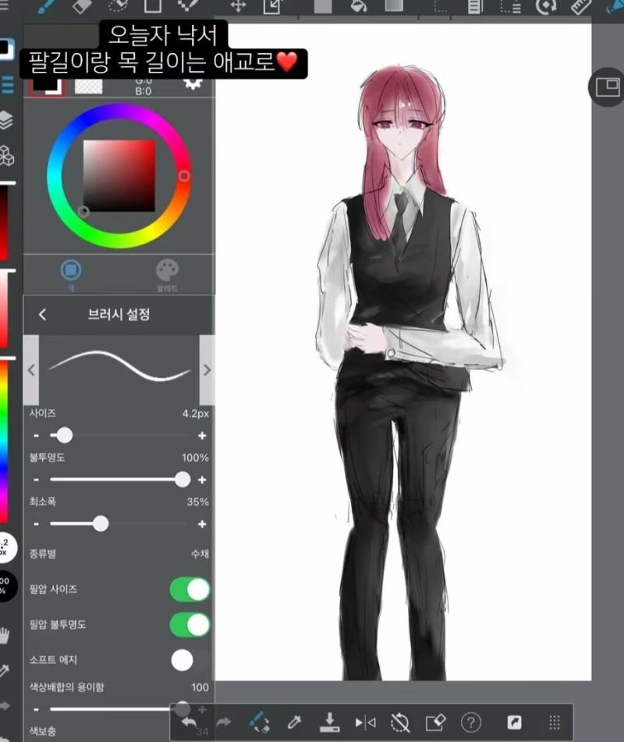The width and height of the screenshot is (624, 742).
Task: Save the canvas with download icon
Action: (329, 722)
